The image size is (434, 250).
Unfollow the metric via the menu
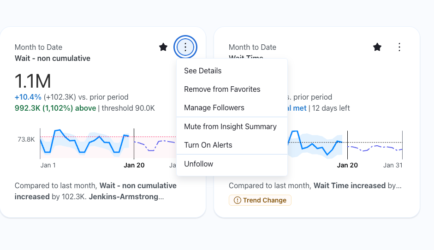(198, 164)
